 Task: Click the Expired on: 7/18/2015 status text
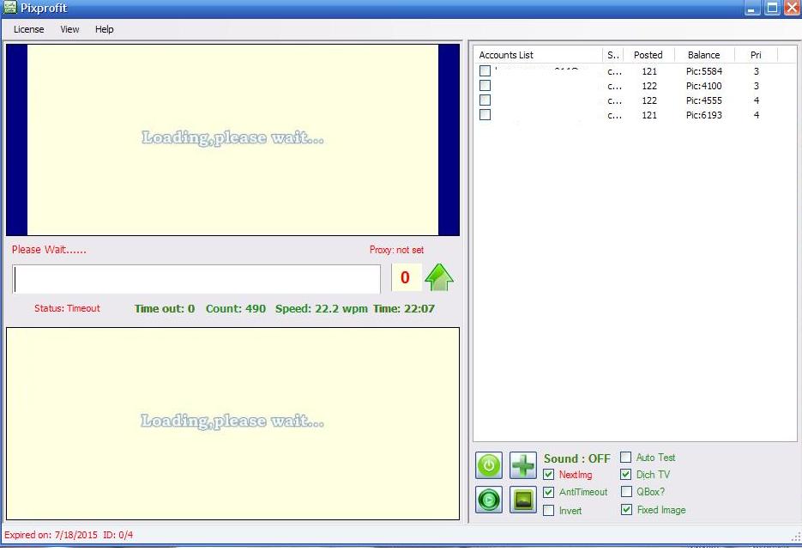click(x=51, y=535)
